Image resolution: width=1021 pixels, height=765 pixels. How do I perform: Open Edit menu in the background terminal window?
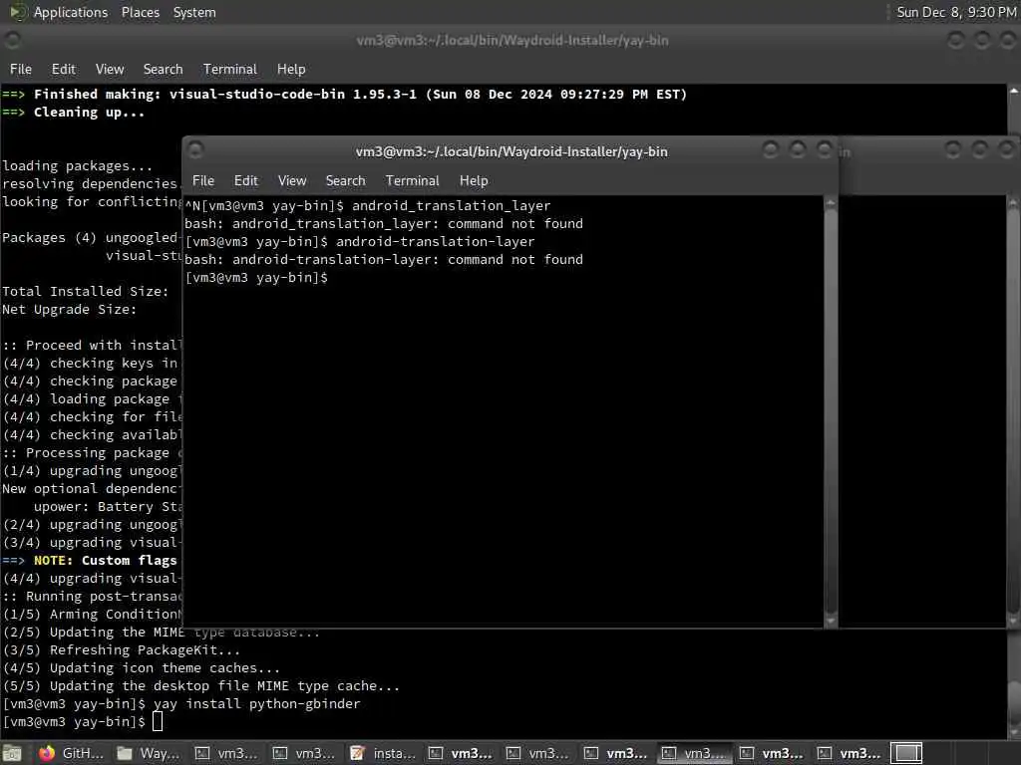point(63,69)
